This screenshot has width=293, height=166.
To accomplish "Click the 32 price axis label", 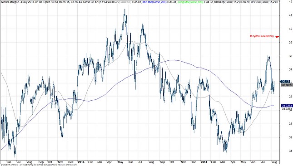I will (291, 137).
